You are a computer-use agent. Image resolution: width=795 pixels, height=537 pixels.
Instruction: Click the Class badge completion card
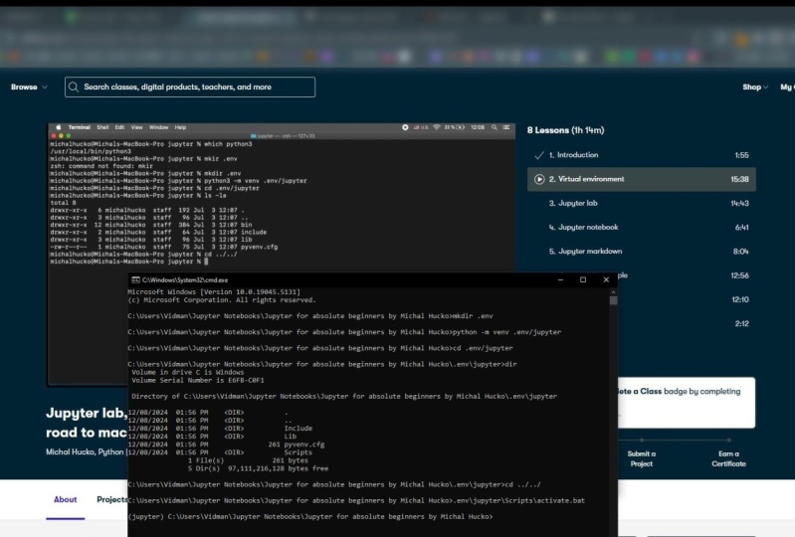(686, 402)
